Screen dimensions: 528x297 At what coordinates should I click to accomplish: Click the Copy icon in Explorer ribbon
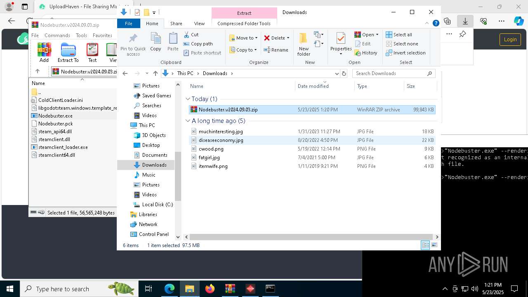click(x=156, y=42)
